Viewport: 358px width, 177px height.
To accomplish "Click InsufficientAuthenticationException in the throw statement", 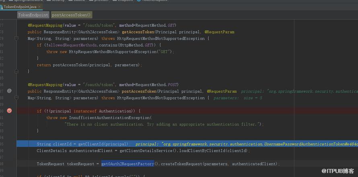I will point(109,118).
